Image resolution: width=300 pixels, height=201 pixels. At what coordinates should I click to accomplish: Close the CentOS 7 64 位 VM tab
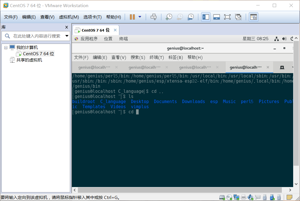pos(115,30)
